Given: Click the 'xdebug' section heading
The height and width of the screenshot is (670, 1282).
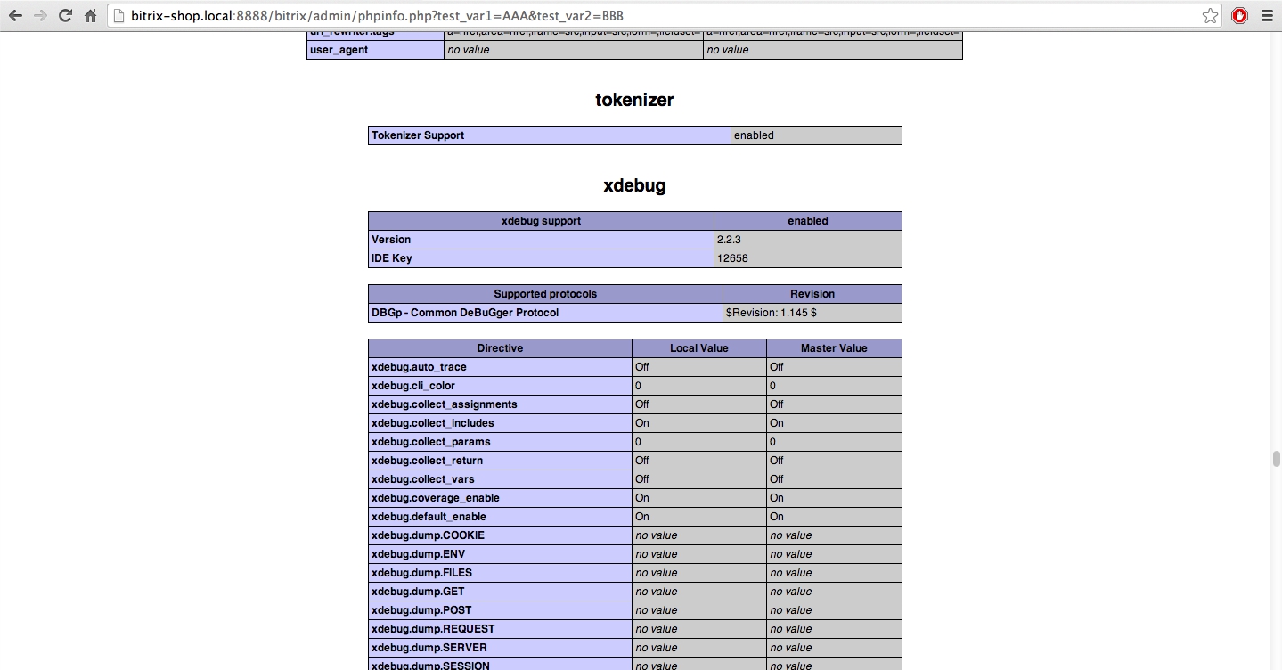Looking at the screenshot, I should point(634,185).
